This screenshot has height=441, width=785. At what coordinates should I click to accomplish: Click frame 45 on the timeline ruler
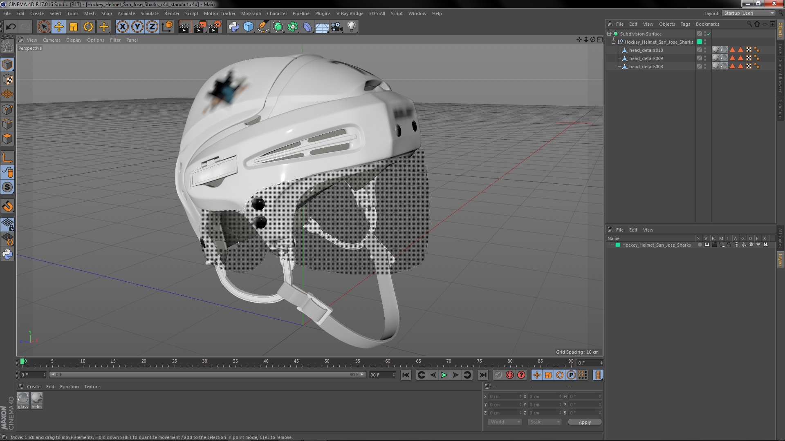tap(296, 362)
